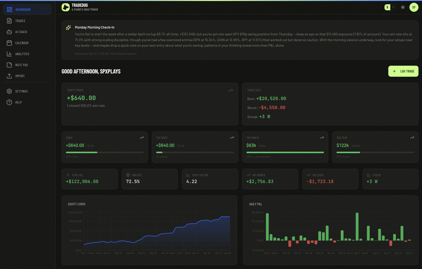Click the Win Rate target icon
Image resolution: width=422 pixels, height=269 pixels.
click(128, 175)
